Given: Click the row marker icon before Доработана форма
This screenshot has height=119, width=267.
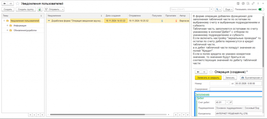Looking at the screenshot, I should (x=49, y=21).
